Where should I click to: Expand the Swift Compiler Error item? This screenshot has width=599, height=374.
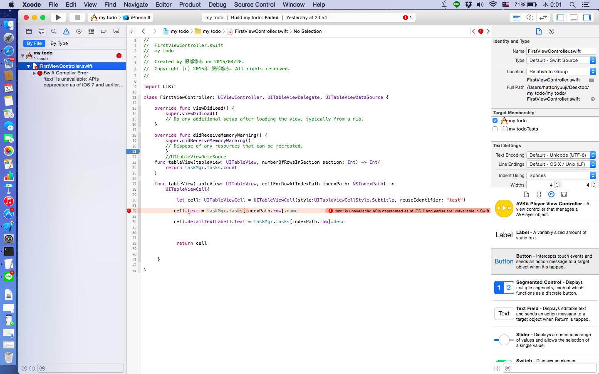[35, 73]
